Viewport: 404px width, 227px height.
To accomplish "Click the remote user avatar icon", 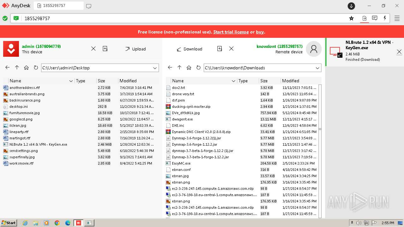I will click(314, 49).
